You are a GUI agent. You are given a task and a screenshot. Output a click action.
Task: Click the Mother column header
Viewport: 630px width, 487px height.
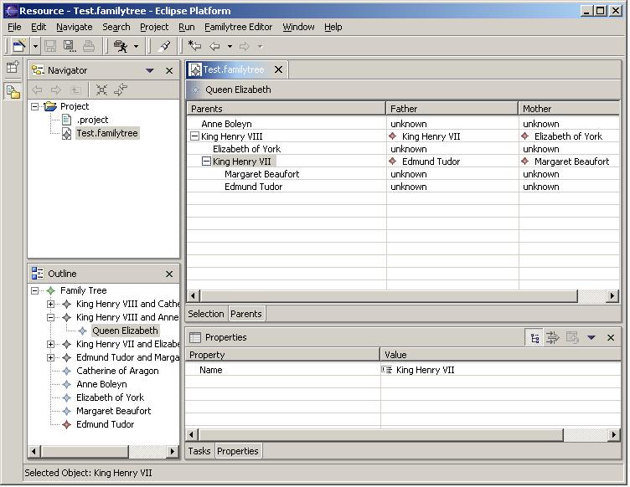pyautogui.click(x=569, y=109)
